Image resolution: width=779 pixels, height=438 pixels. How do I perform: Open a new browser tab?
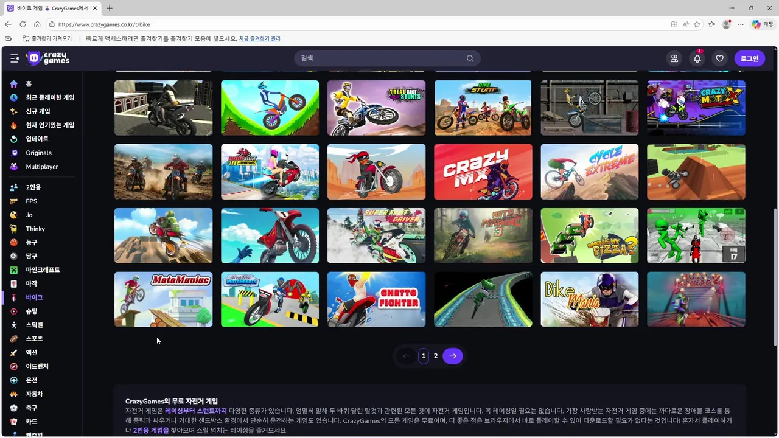pyautogui.click(x=110, y=8)
